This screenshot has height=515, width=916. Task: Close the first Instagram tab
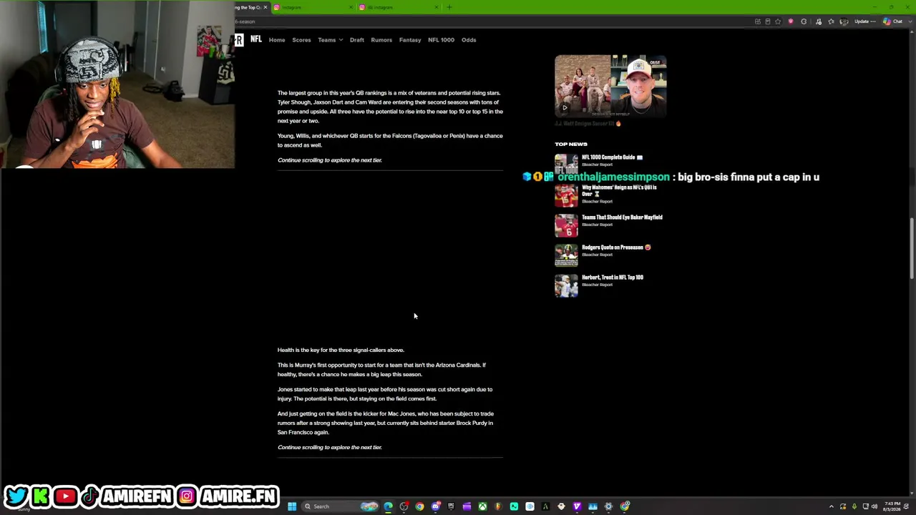pyautogui.click(x=351, y=7)
